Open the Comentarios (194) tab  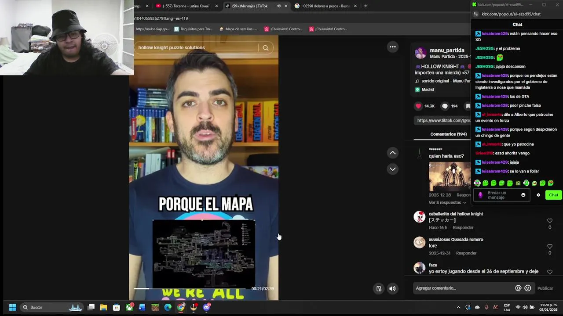(449, 134)
